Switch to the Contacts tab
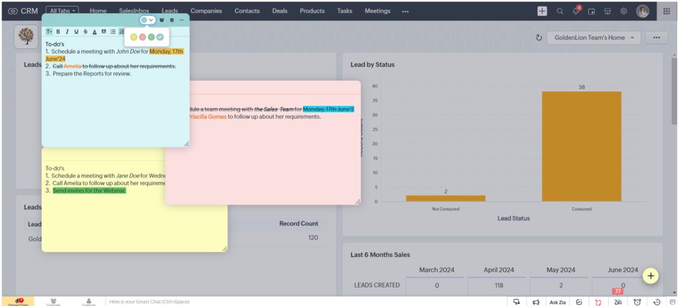The image size is (679, 306). (247, 11)
